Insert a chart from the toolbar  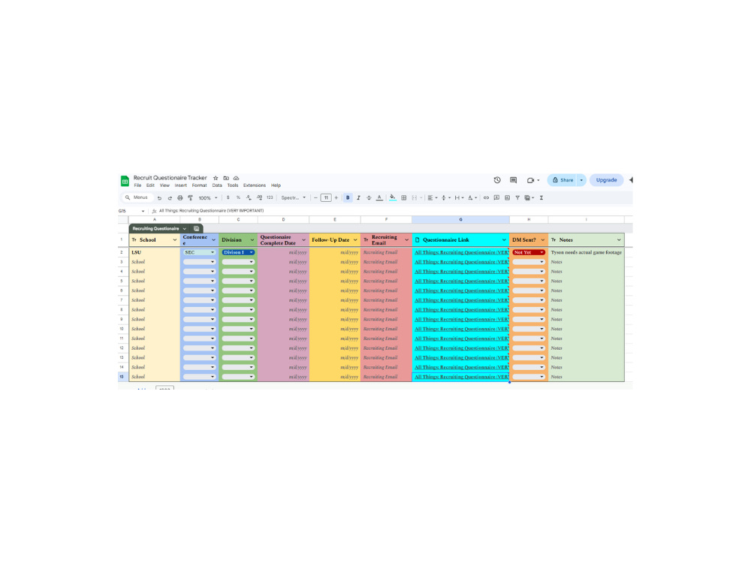507,197
